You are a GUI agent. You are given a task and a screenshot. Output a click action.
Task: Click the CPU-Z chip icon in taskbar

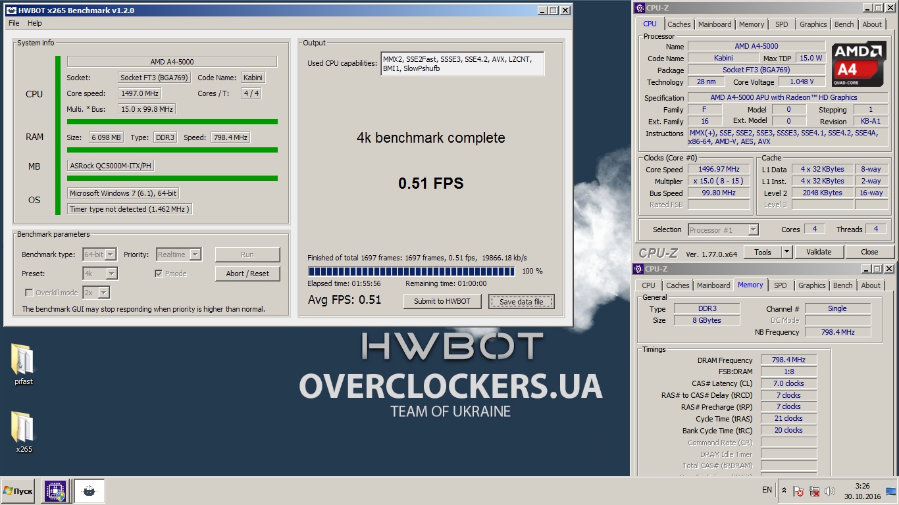tap(55, 491)
